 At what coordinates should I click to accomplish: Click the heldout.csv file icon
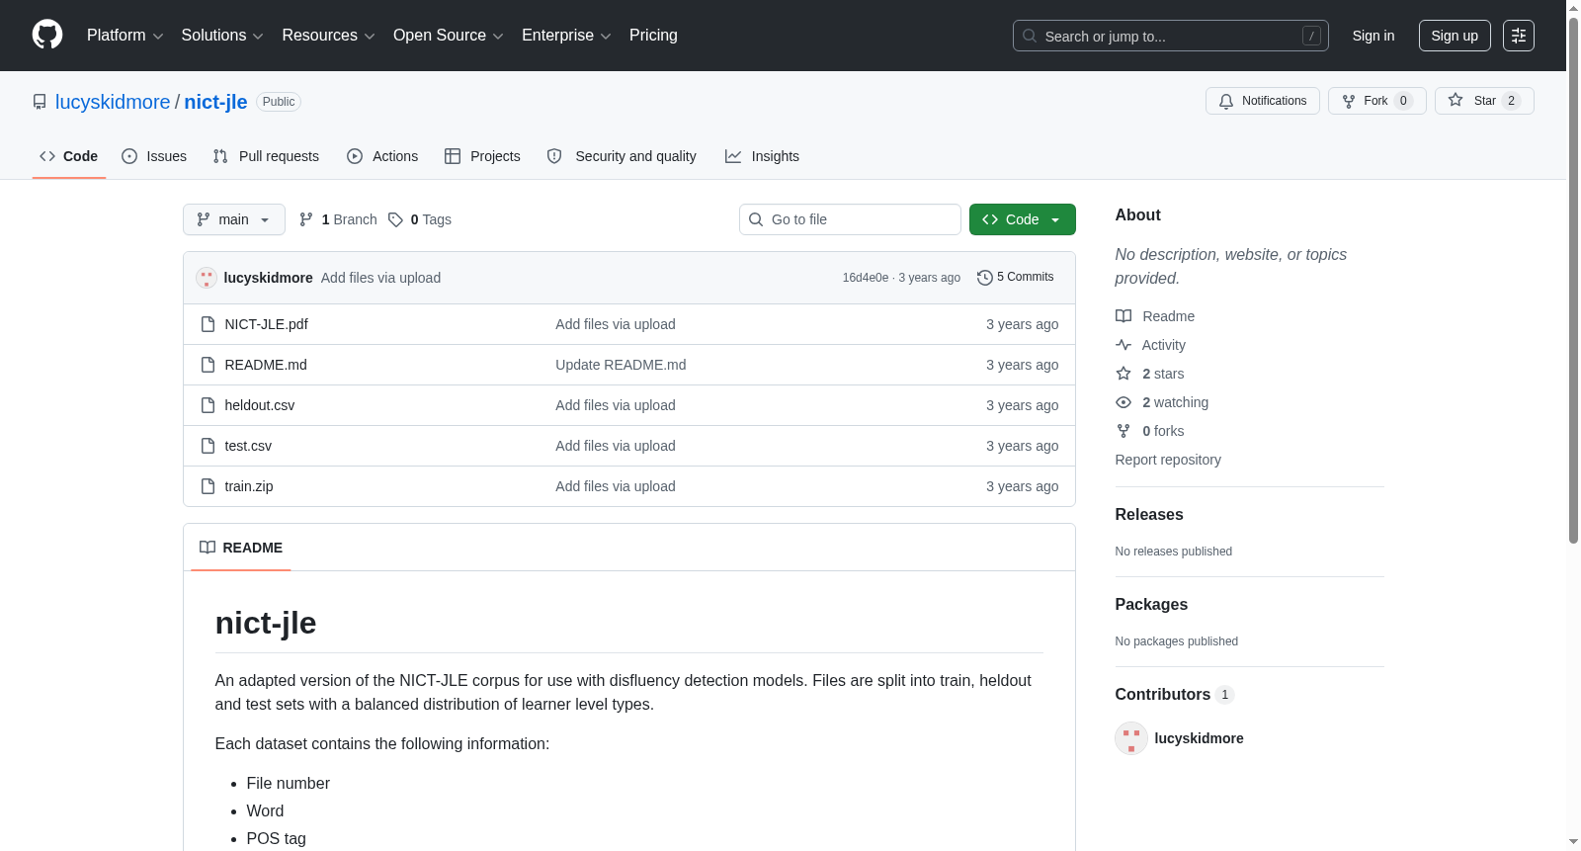point(208,405)
